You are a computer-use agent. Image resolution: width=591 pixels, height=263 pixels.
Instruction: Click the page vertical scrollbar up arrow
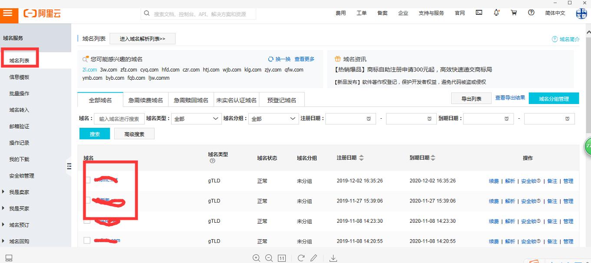tap(588, 32)
